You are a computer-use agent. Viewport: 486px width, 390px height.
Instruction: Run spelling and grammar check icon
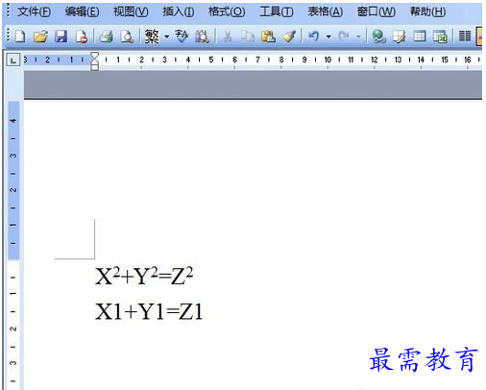(182, 37)
